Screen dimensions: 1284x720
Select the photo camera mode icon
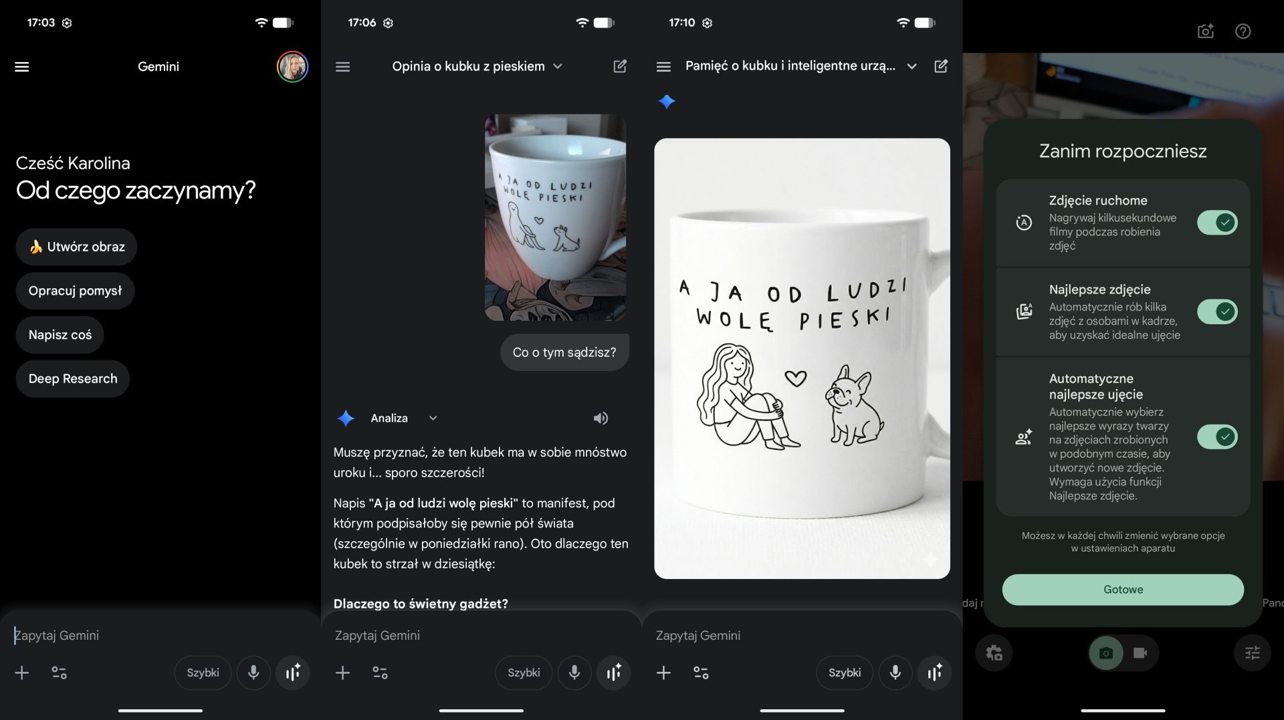1106,652
